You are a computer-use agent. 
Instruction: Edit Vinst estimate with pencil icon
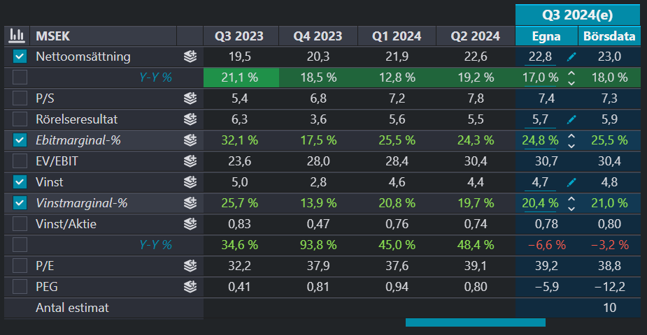[571, 182]
